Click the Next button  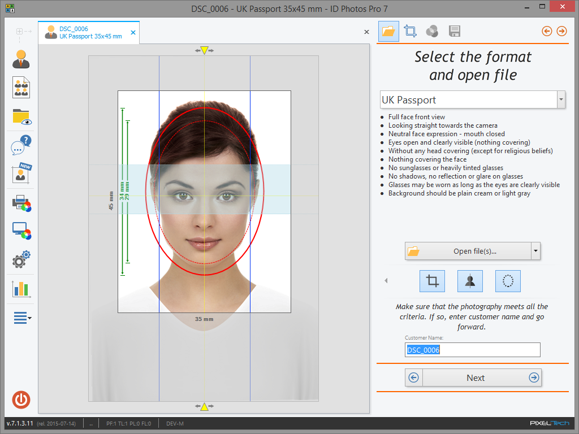tap(476, 377)
